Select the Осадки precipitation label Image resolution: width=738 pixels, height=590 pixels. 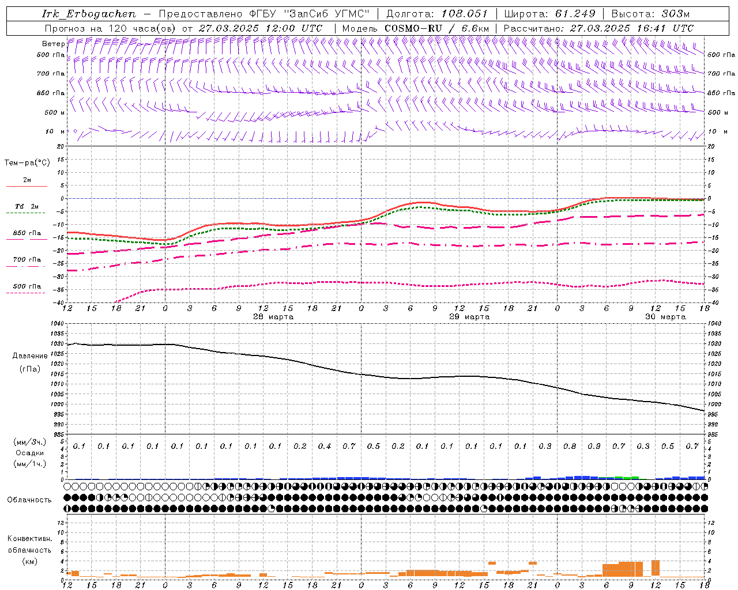click(30, 453)
